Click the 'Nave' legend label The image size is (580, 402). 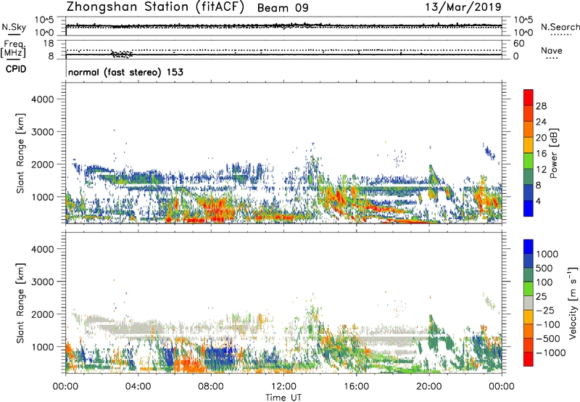click(552, 51)
